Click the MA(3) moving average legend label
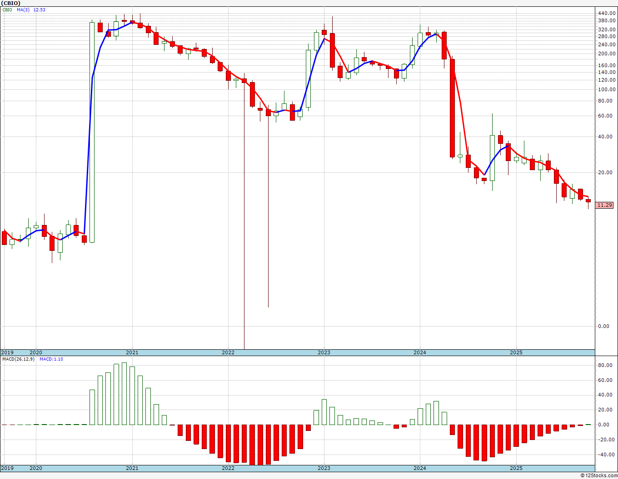The height and width of the screenshot is (479, 618). point(23,10)
